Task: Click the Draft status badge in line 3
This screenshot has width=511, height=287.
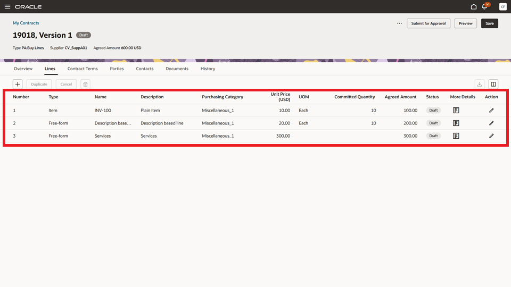Action: [433, 136]
